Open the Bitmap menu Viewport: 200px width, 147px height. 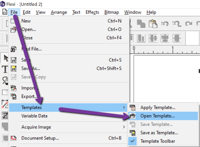pyautogui.click(x=111, y=12)
